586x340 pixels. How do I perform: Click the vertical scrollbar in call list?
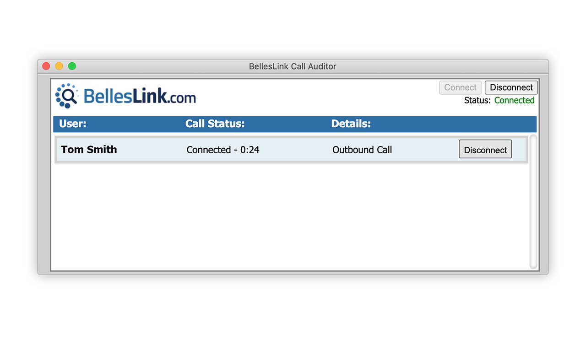pyautogui.click(x=533, y=201)
